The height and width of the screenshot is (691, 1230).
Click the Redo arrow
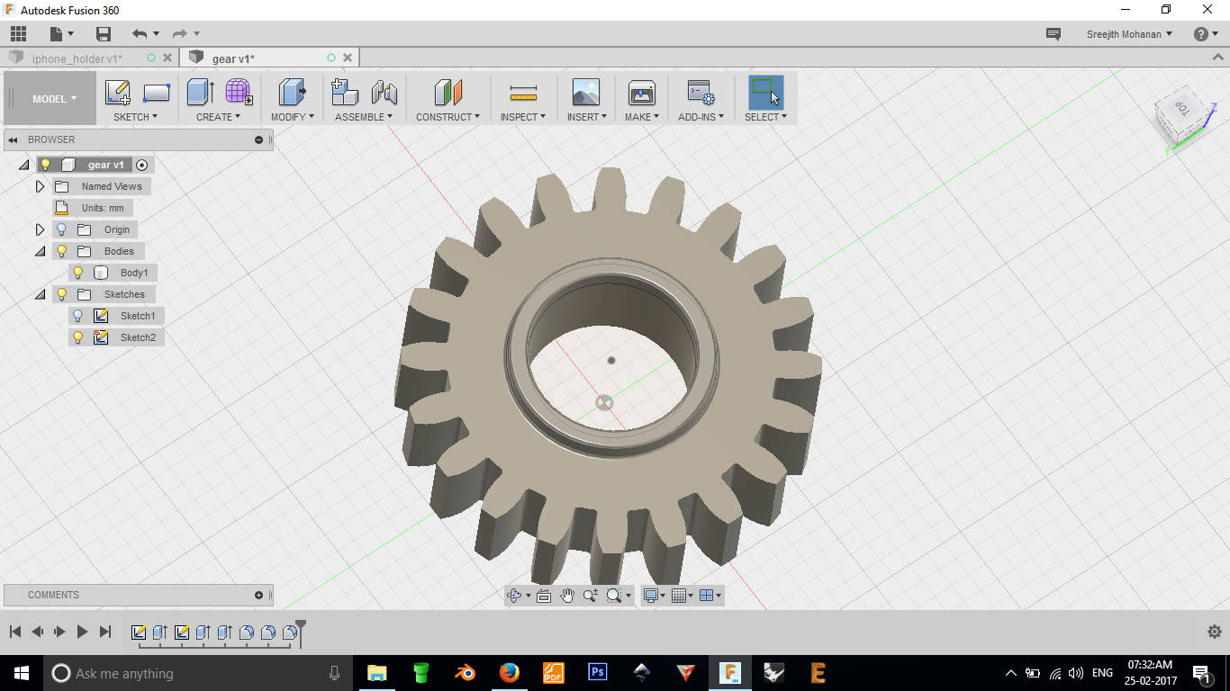coord(179,34)
